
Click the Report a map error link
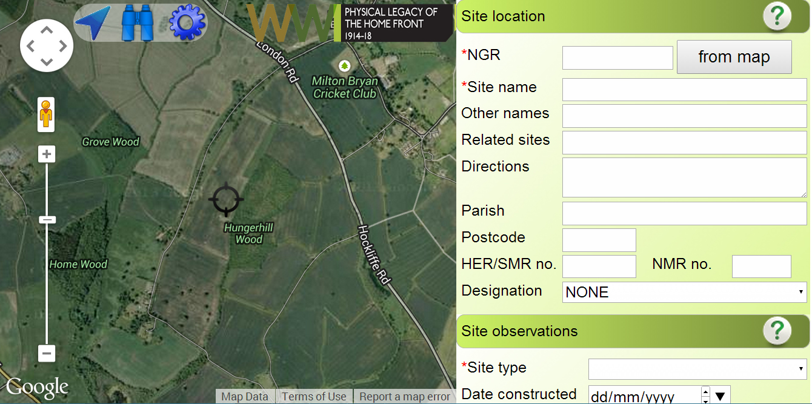[x=405, y=397]
